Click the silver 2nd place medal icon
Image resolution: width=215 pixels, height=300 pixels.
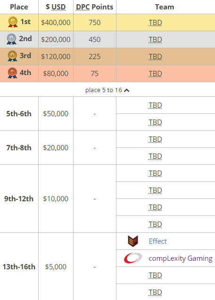pos(11,39)
